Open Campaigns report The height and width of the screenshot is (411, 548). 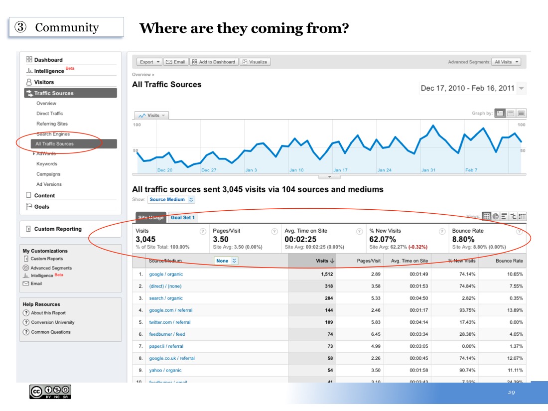48,174
